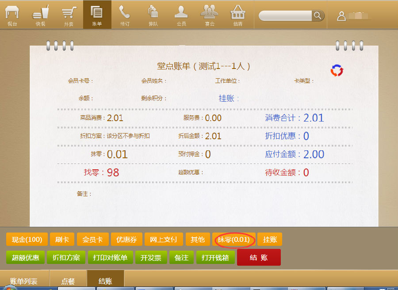Pay with 现金(100) cash button
398x290 pixels.
[27, 240]
